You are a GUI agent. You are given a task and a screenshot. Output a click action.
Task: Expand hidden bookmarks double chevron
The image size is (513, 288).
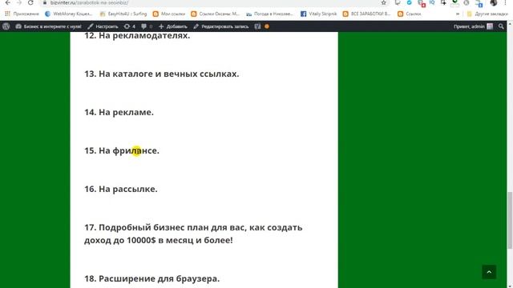point(458,14)
